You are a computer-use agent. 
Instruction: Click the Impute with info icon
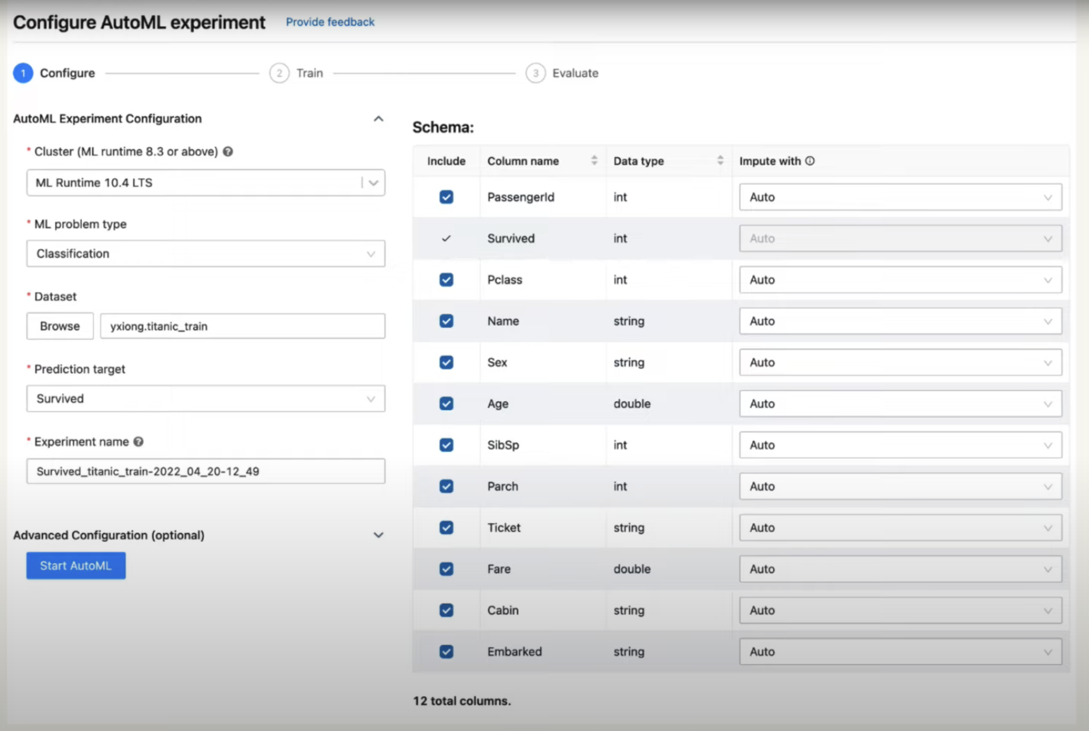point(810,161)
